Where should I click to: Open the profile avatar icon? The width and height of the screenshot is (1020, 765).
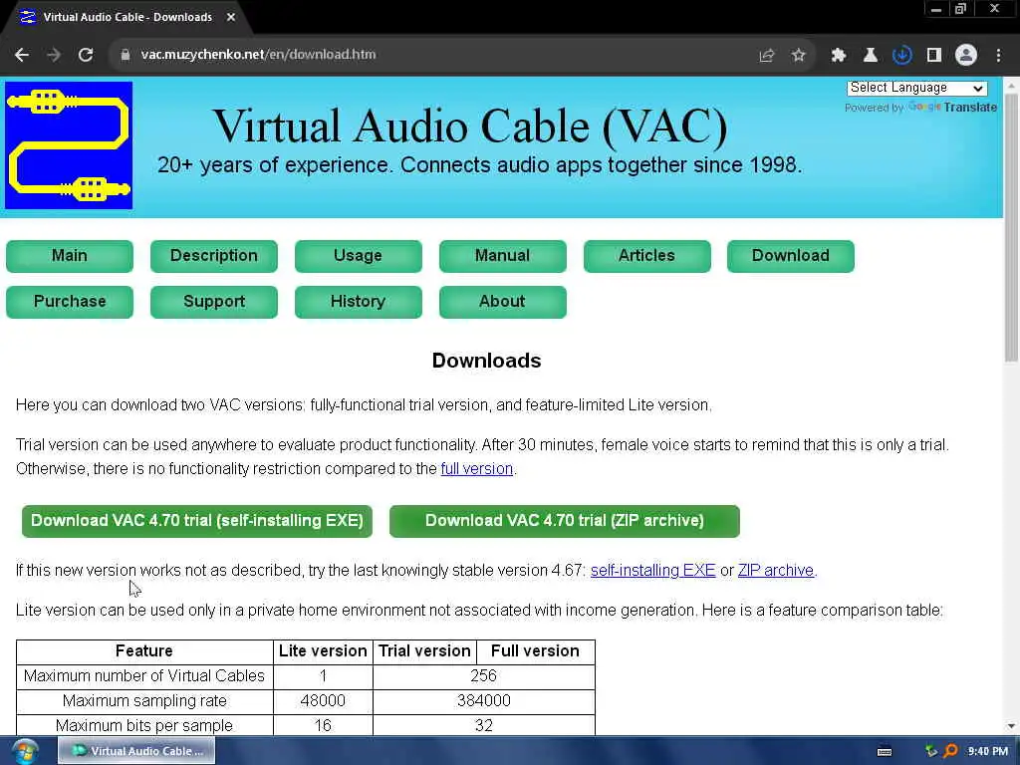coord(966,56)
